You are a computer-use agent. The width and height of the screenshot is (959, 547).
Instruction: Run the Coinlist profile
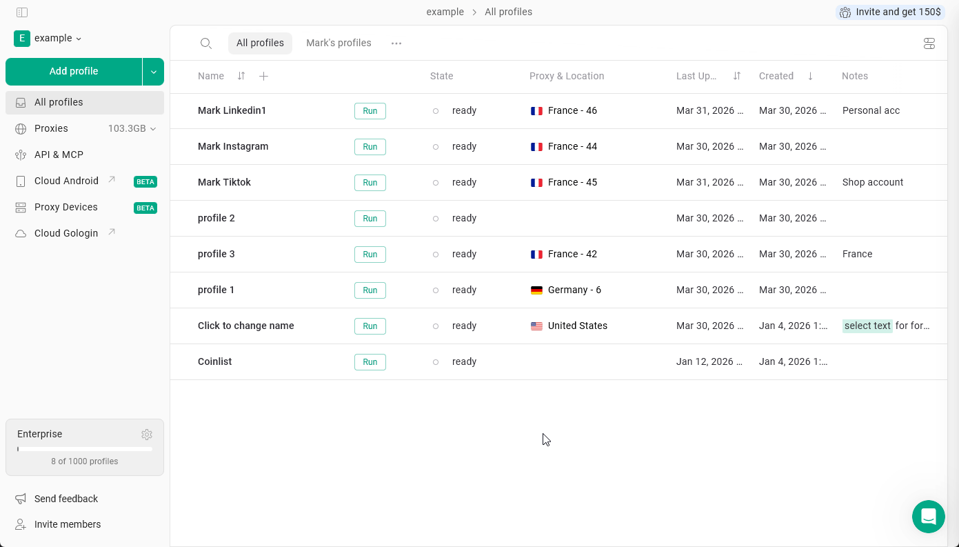point(370,362)
